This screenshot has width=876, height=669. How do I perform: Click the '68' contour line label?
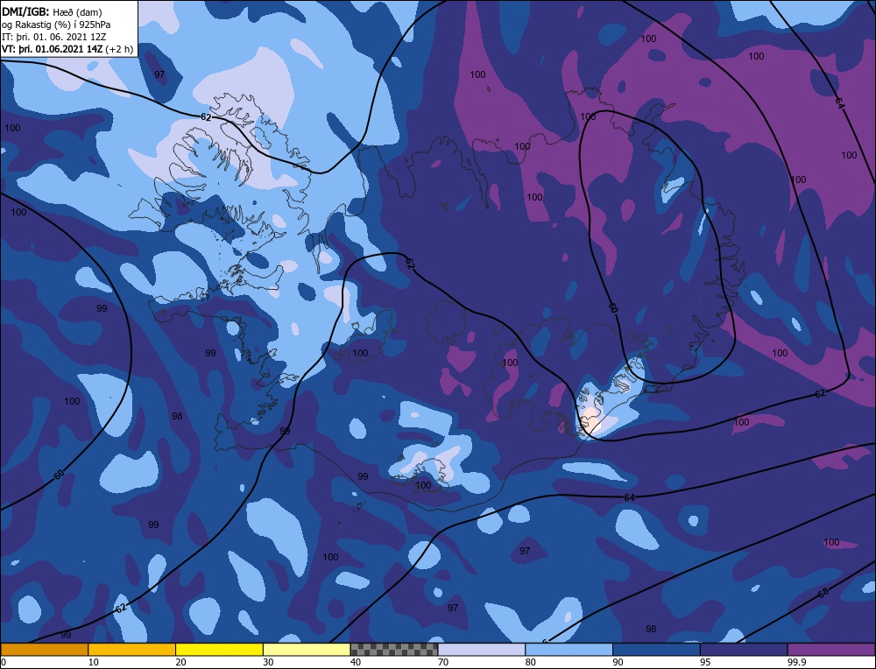pyautogui.click(x=823, y=593)
